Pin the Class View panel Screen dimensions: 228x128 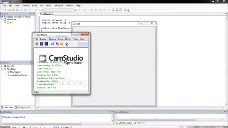(x=31, y=63)
